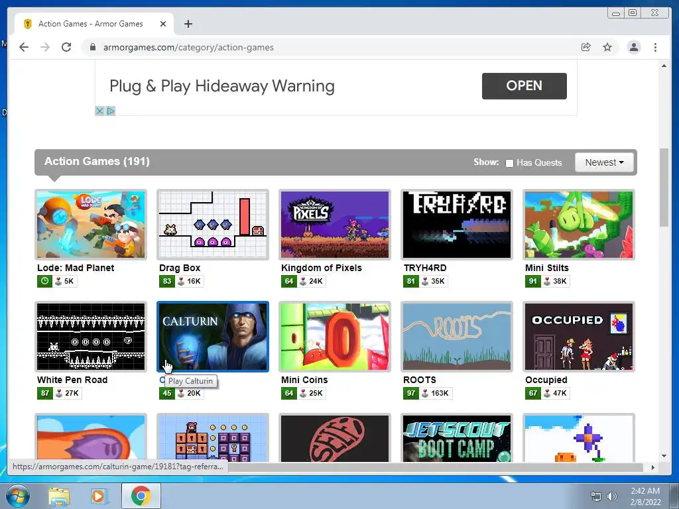Open Windows Media Player taskbar icon
Viewport: 679px width, 509px height.
pos(99,496)
